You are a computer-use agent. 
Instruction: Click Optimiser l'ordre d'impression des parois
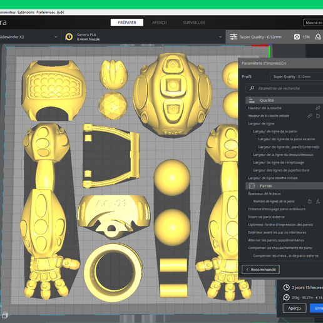click(280, 225)
